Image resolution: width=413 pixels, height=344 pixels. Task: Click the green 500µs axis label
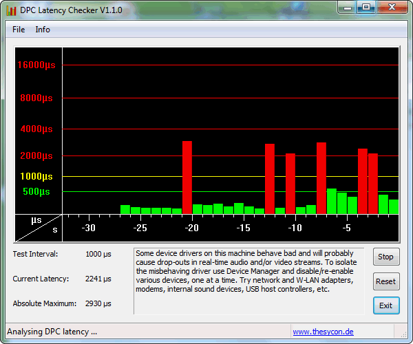click(x=36, y=191)
